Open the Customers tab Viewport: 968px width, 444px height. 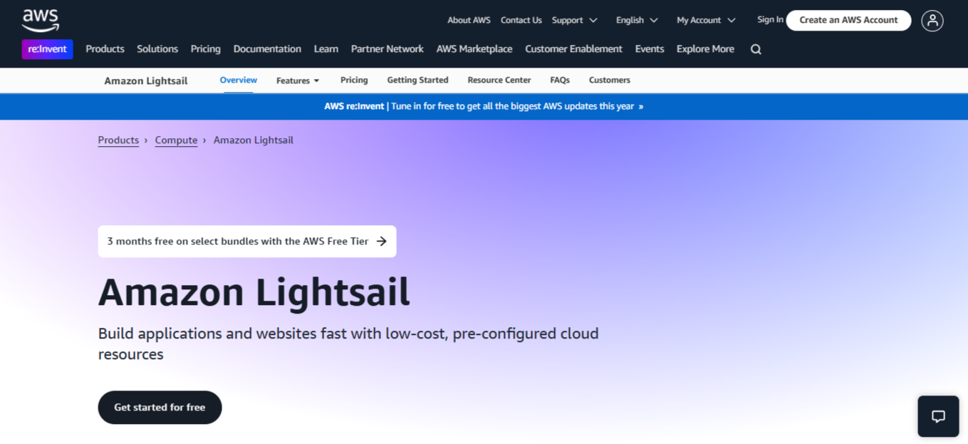610,80
